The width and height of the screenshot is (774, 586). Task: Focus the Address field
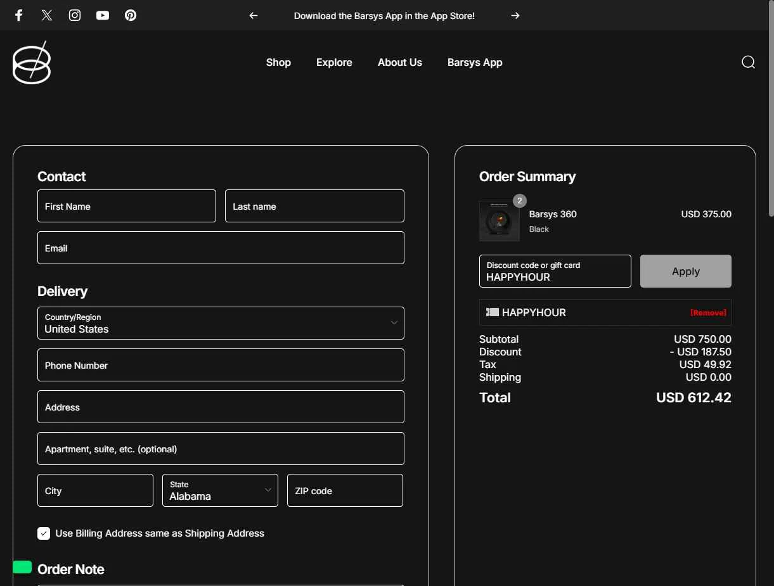(x=221, y=407)
